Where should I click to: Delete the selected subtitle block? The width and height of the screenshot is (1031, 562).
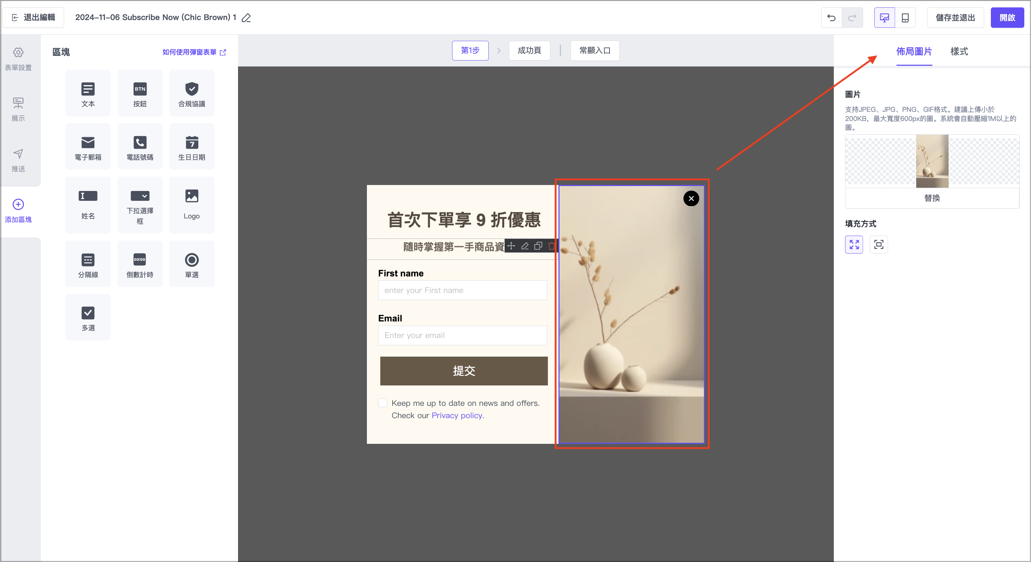point(551,246)
